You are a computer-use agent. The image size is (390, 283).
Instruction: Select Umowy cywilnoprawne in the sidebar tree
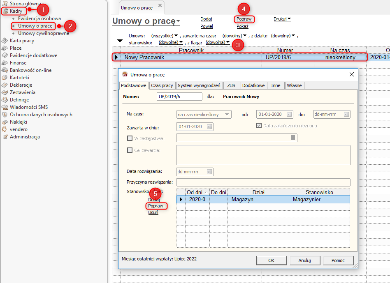click(x=44, y=33)
